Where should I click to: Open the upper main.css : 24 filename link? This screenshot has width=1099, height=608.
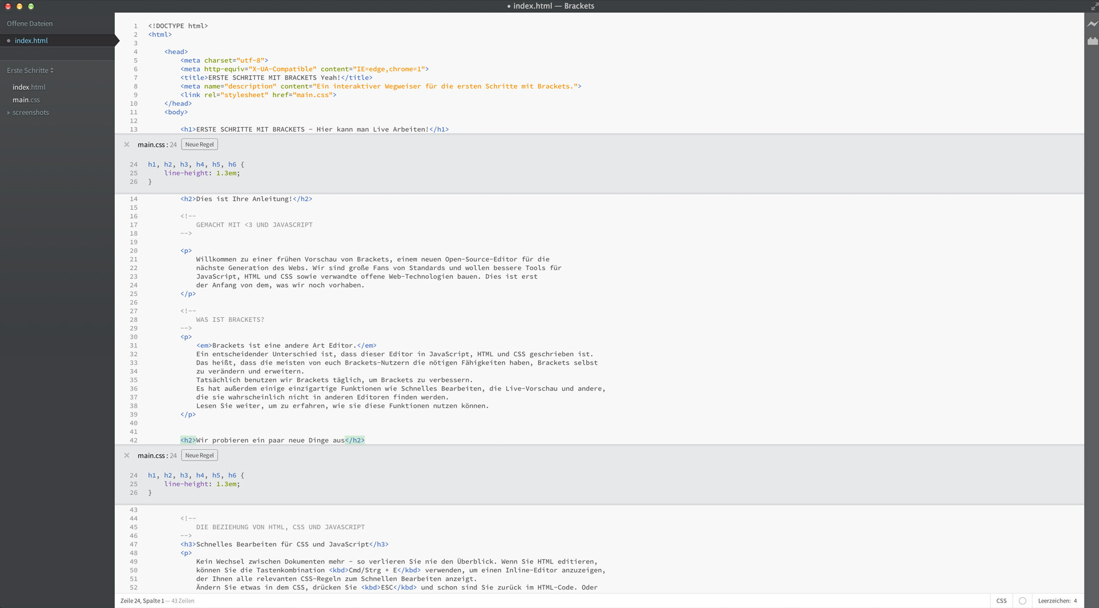pos(151,145)
